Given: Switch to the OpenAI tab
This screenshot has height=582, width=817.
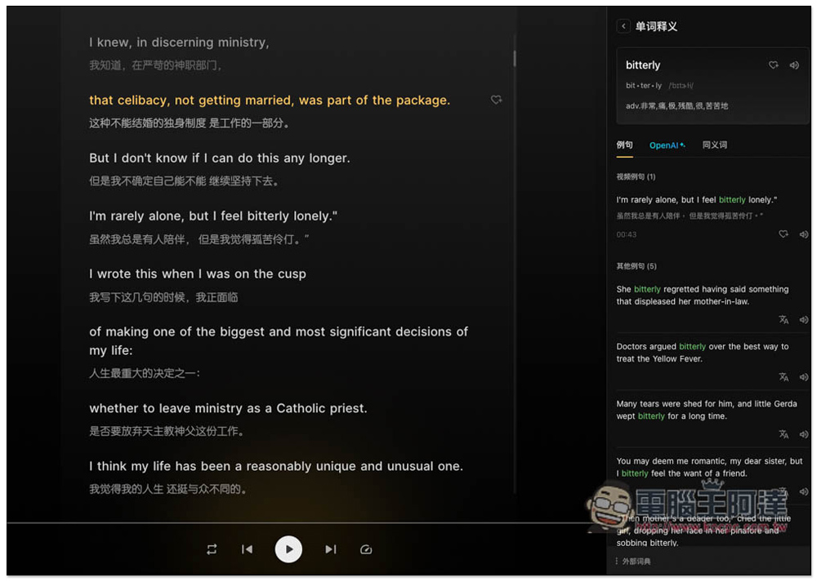Looking at the screenshot, I should coord(666,145).
